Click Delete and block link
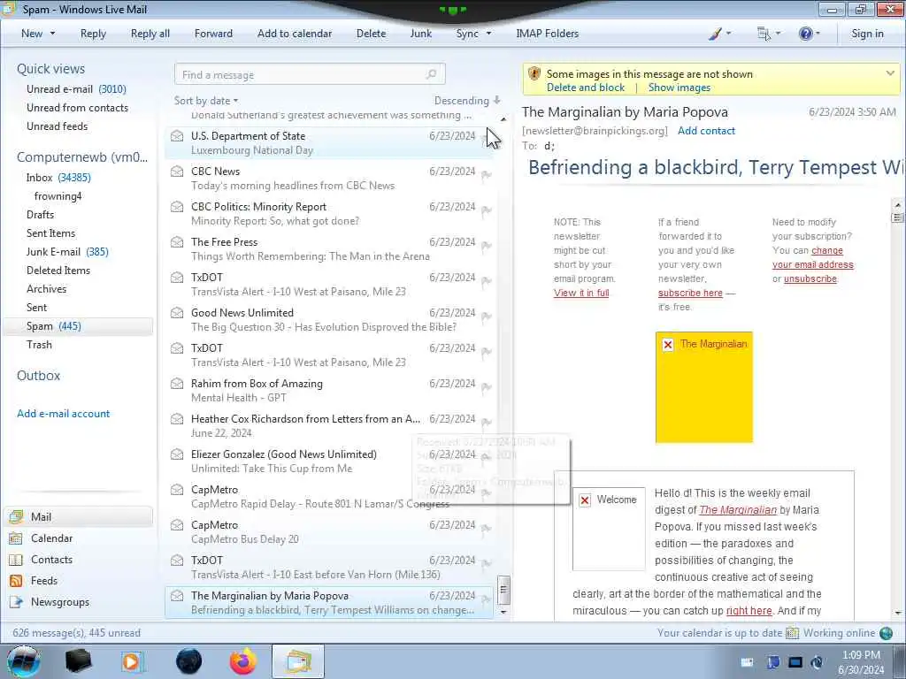This screenshot has height=679, width=906. coord(586,88)
